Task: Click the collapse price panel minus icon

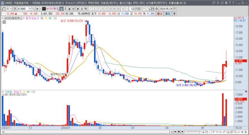Action: click(x=4, y=22)
